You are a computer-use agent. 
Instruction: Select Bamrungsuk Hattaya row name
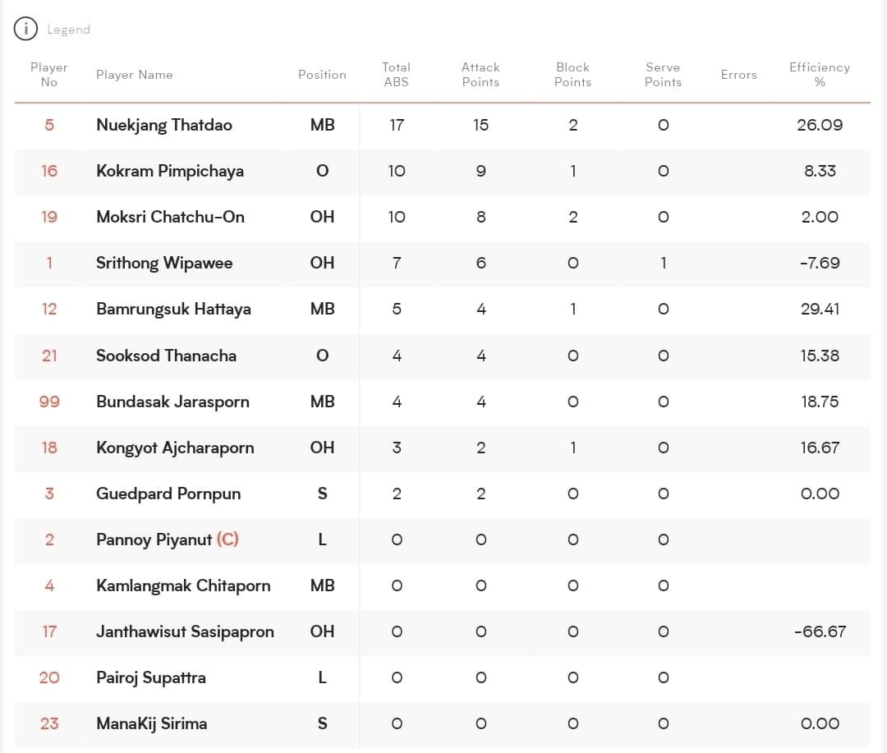[173, 309]
